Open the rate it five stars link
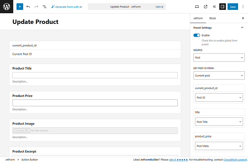 (178, 160)
